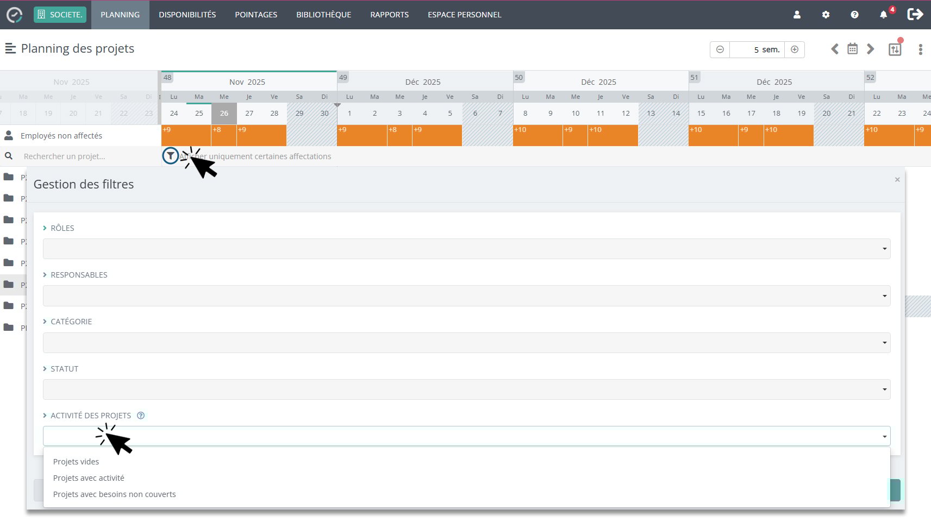Image resolution: width=931 pixels, height=528 pixels.
Task: Open the help question mark icon
Action: coord(854,15)
